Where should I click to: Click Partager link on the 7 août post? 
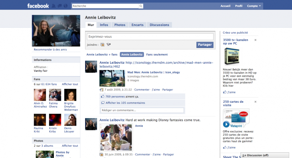coord(167,90)
